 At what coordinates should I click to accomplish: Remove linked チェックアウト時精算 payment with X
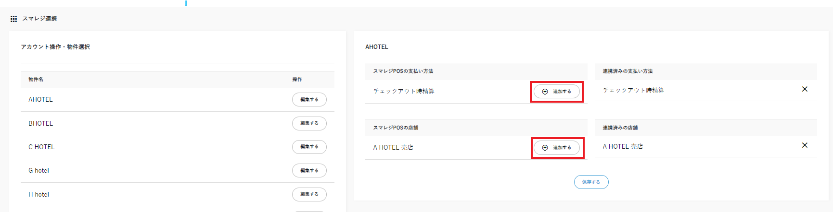pyautogui.click(x=804, y=89)
